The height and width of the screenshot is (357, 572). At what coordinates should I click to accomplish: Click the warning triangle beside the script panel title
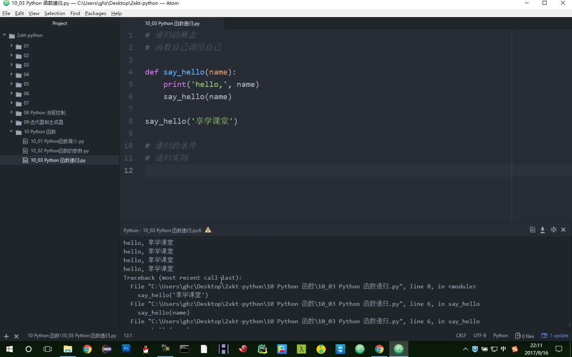(208, 230)
